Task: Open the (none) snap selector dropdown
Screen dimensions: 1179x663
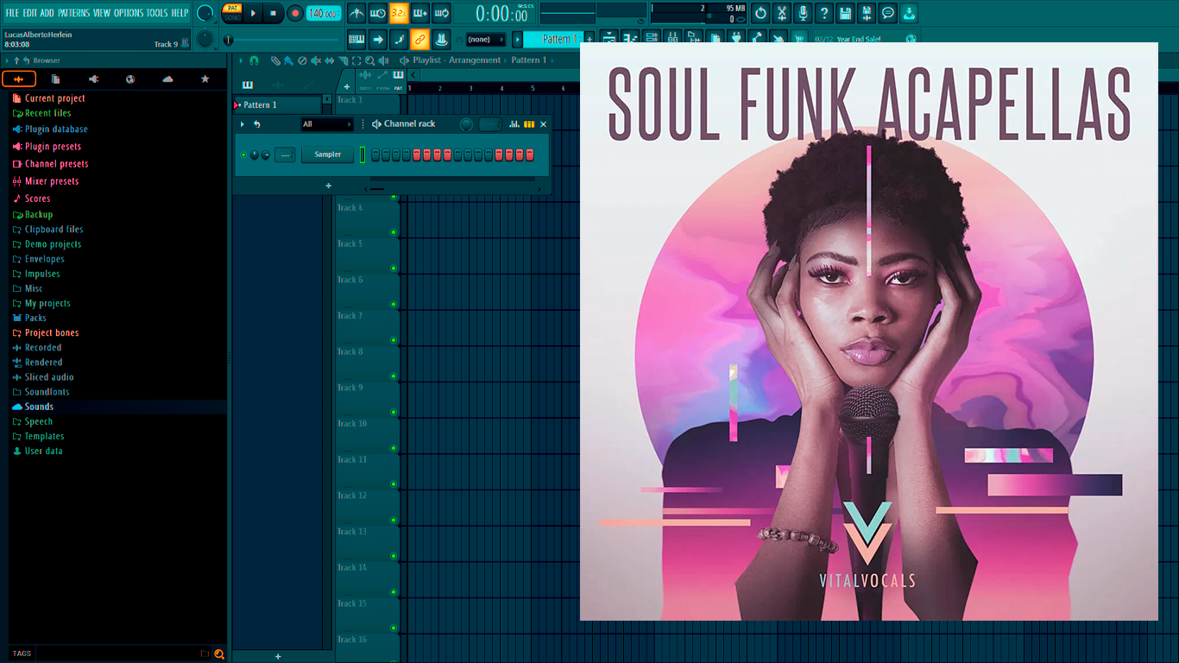Action: click(485, 39)
